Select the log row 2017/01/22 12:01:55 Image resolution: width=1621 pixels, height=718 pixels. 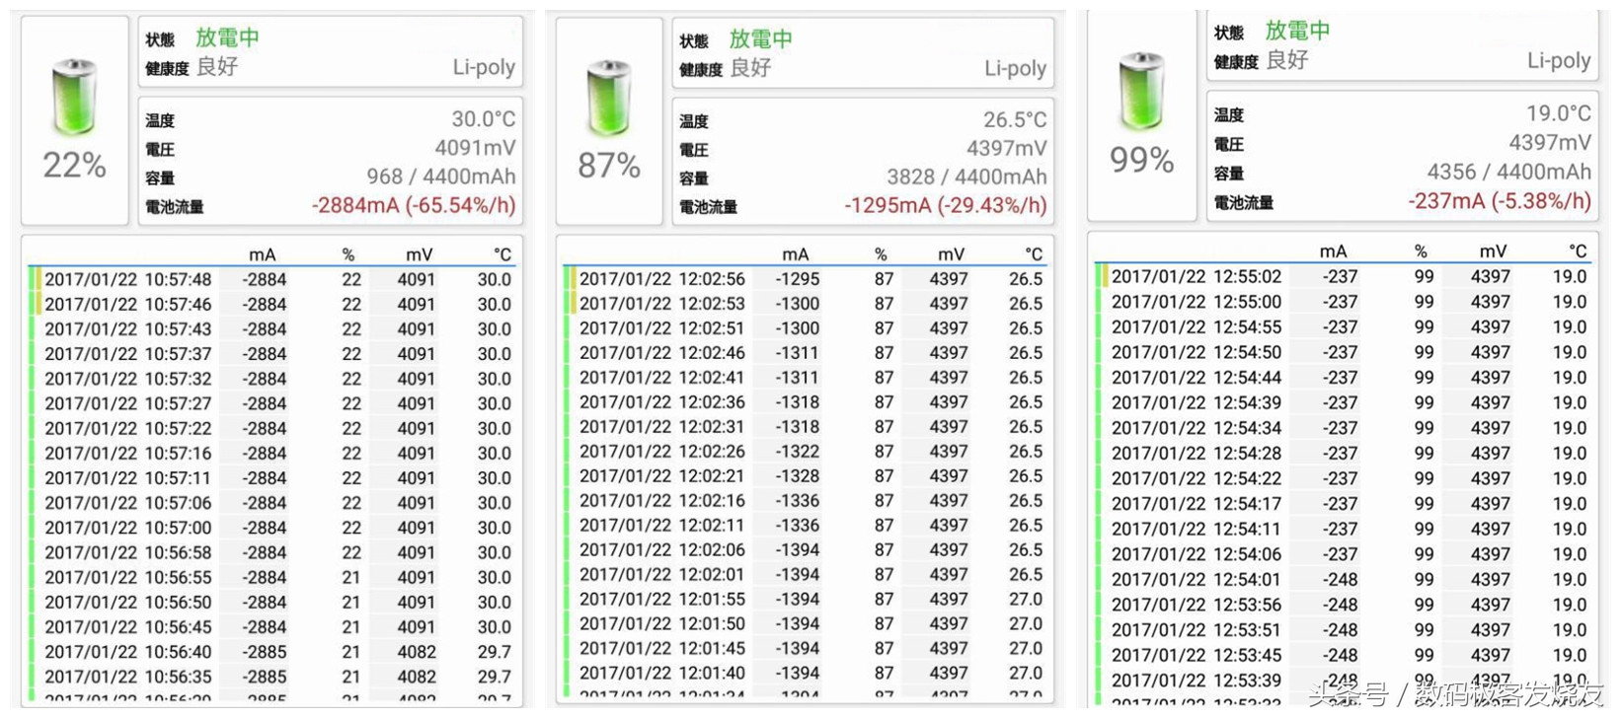(806, 599)
